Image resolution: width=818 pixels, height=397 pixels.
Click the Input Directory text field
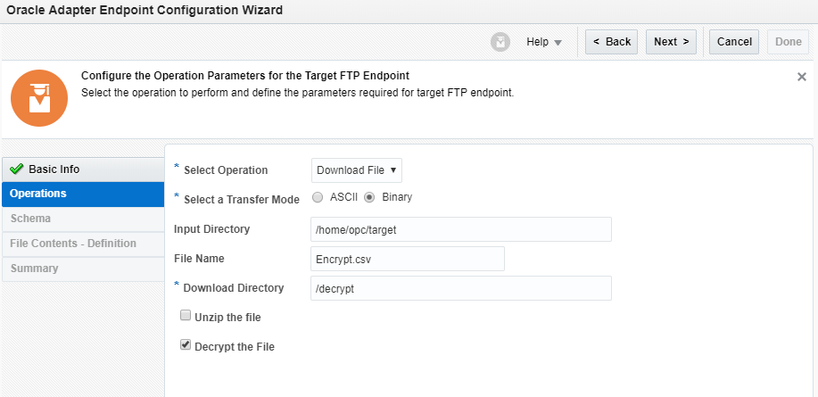click(460, 229)
